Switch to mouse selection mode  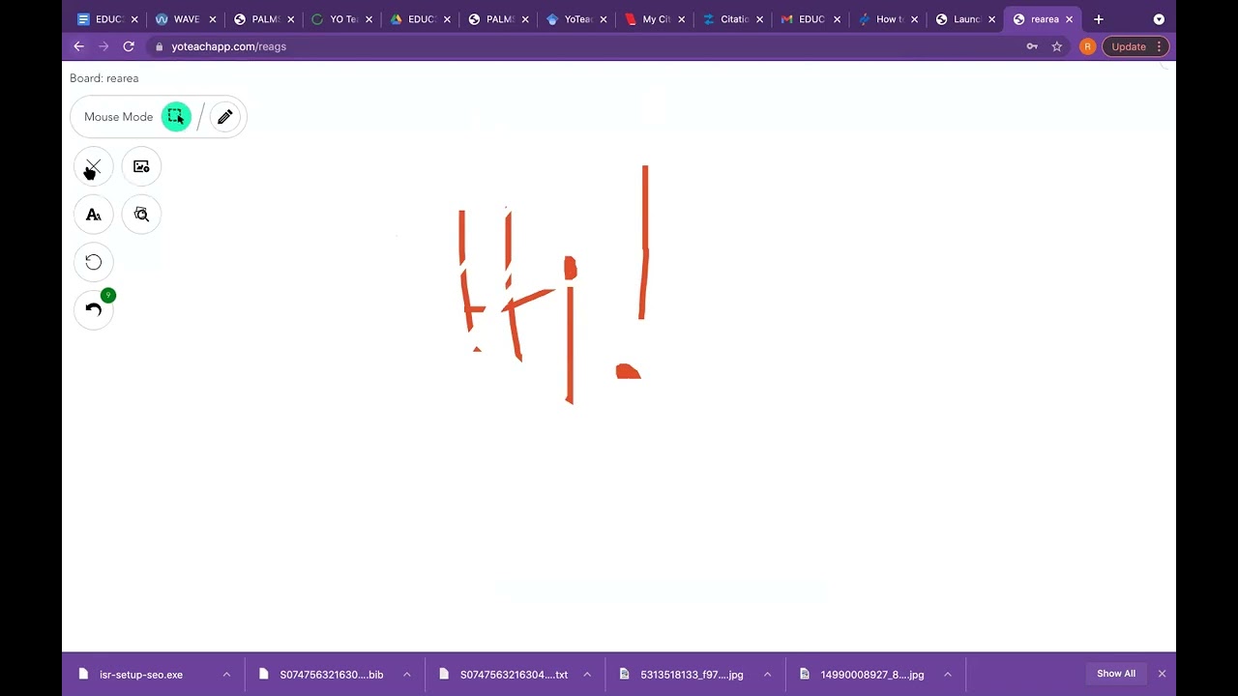176,117
